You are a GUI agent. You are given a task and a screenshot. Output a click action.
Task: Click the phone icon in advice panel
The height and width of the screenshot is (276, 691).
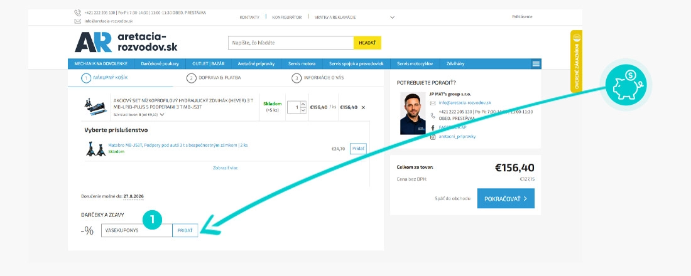(x=433, y=115)
